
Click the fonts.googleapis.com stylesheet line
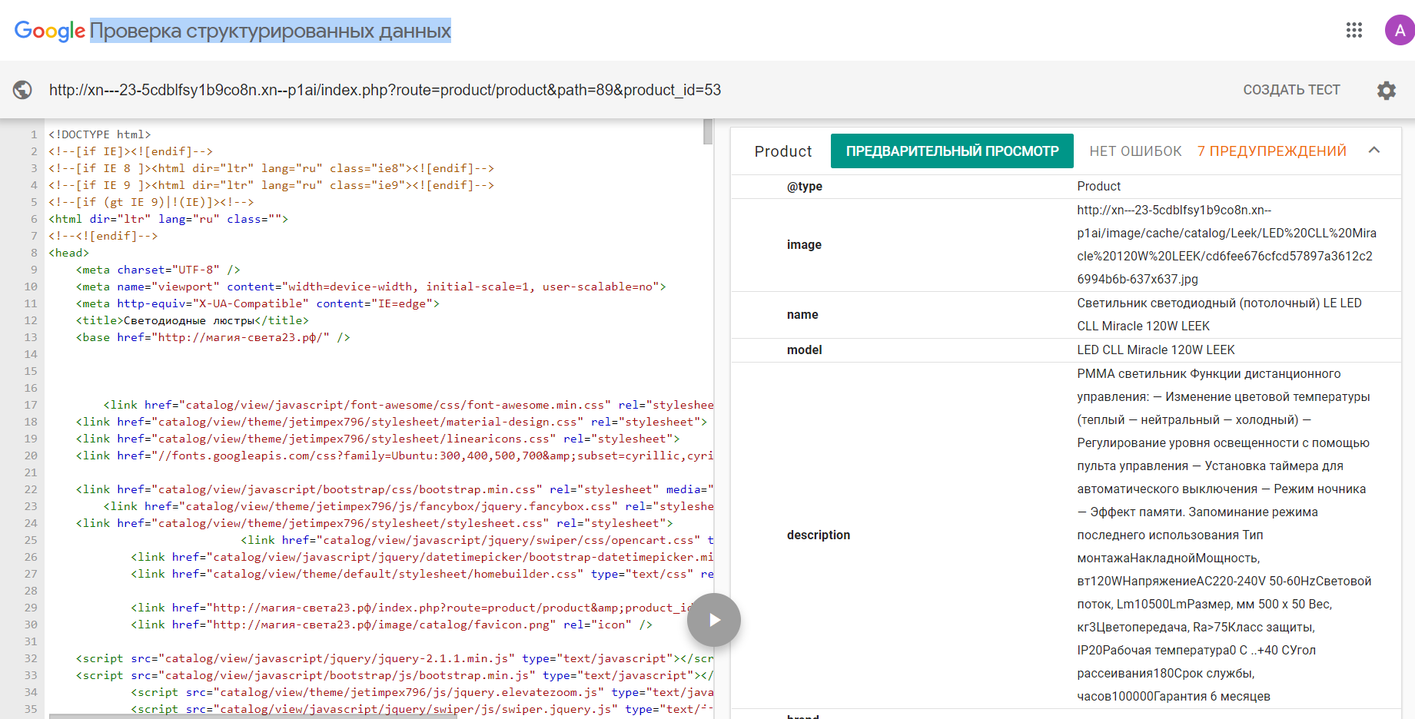394,456
